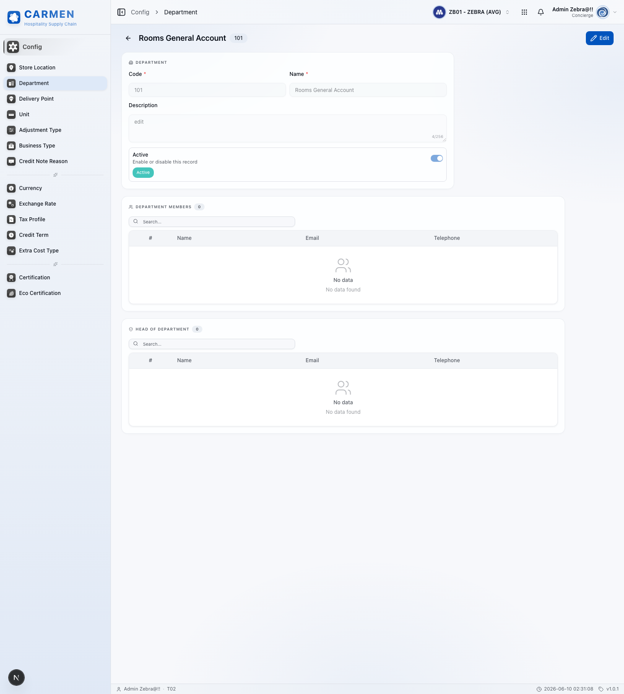Expand the user profile chevron

(615, 12)
